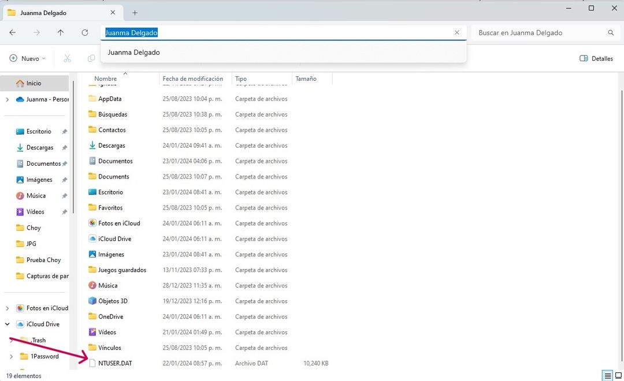
Task: Open the Nuevo dropdown menu
Action: [26, 58]
